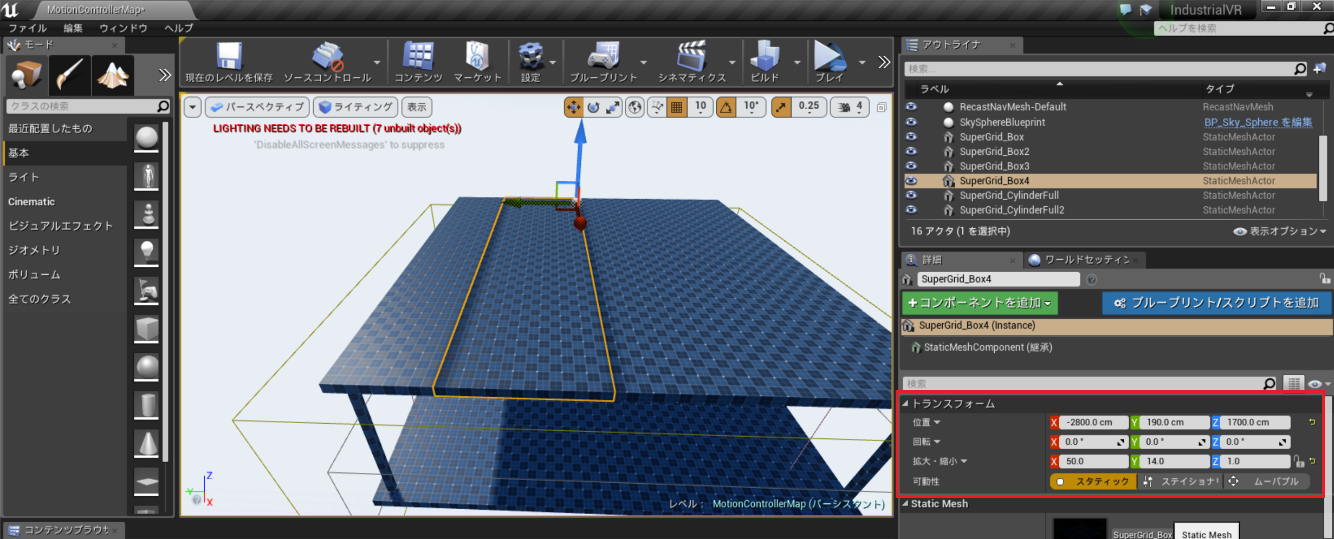Toggle world/local coordinate globe icon
1334x539 pixels.
[x=634, y=107]
